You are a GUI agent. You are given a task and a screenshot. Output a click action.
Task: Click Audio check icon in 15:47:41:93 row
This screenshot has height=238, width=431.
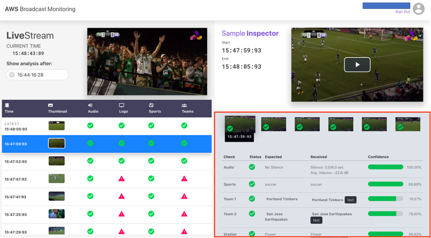[x=90, y=196]
